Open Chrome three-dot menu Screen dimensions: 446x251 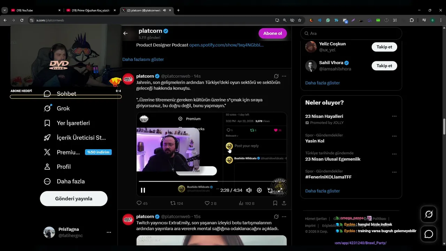tap(441, 20)
